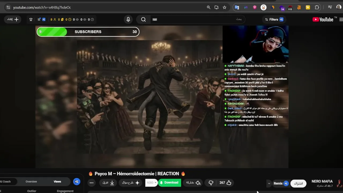The height and width of the screenshot is (193, 343).
Task: Open the yellow extension icon in the toolbar
Action: [308, 8]
